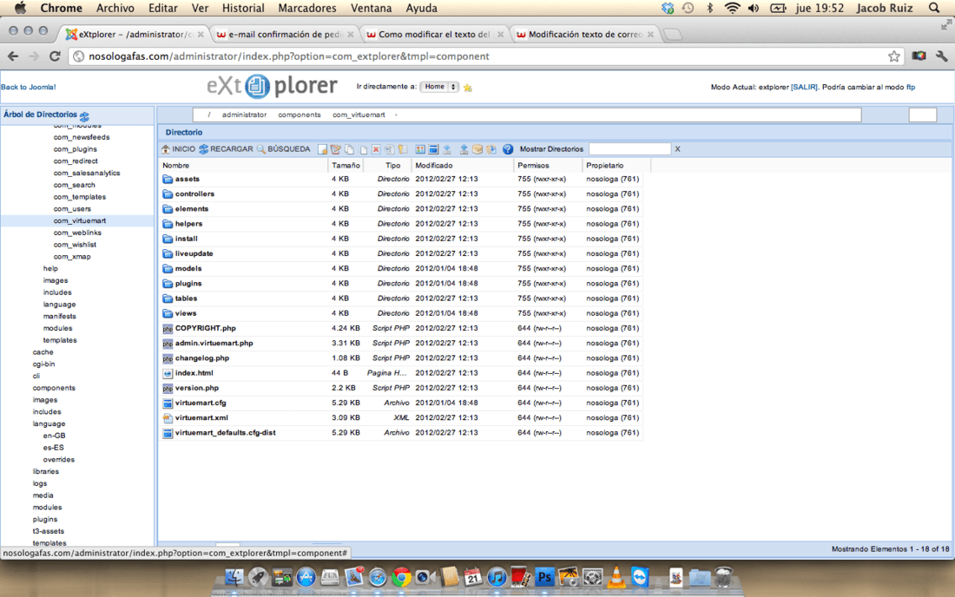This screenshot has width=955, height=597.
Task: Click the blue help question mark icon
Action: pyautogui.click(x=508, y=149)
